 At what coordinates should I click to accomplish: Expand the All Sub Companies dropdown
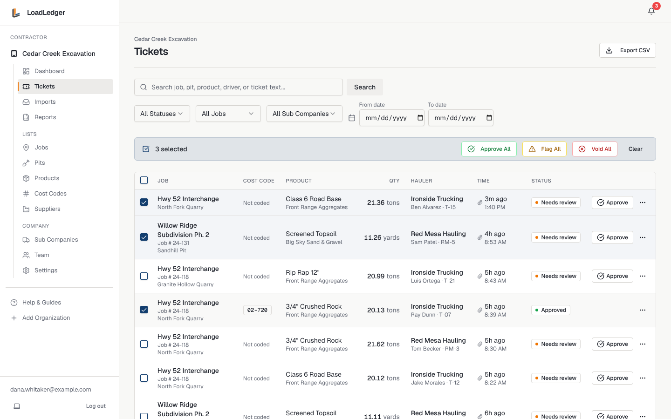[304, 114]
